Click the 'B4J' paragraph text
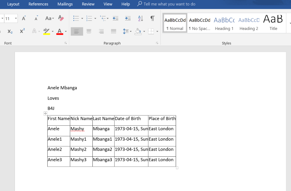Image resolution: width=291 pixels, height=191 pixels. point(51,108)
